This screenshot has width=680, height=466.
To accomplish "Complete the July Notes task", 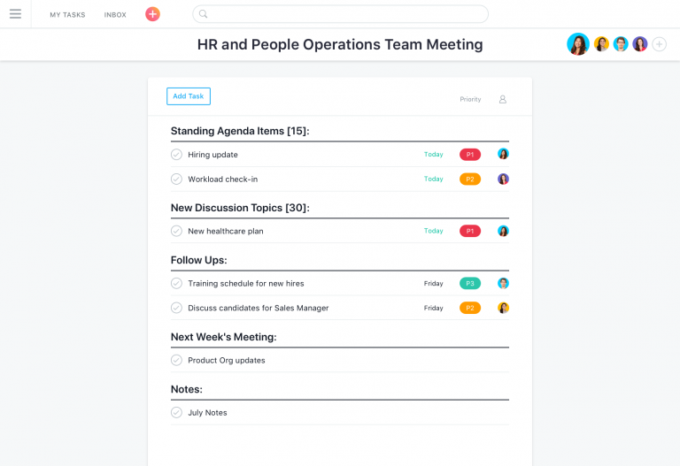I will [x=176, y=412].
